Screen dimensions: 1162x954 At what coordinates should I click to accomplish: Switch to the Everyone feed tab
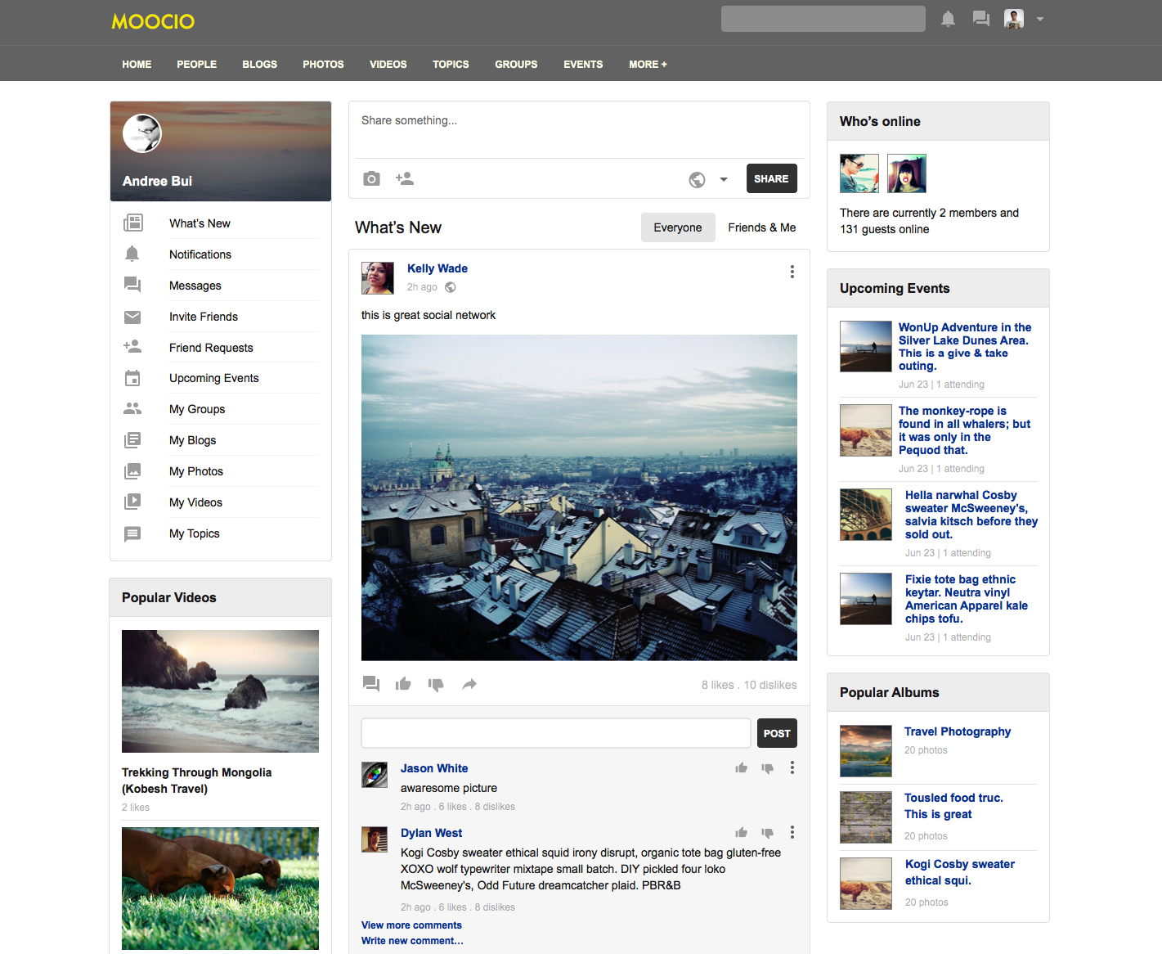pos(677,227)
